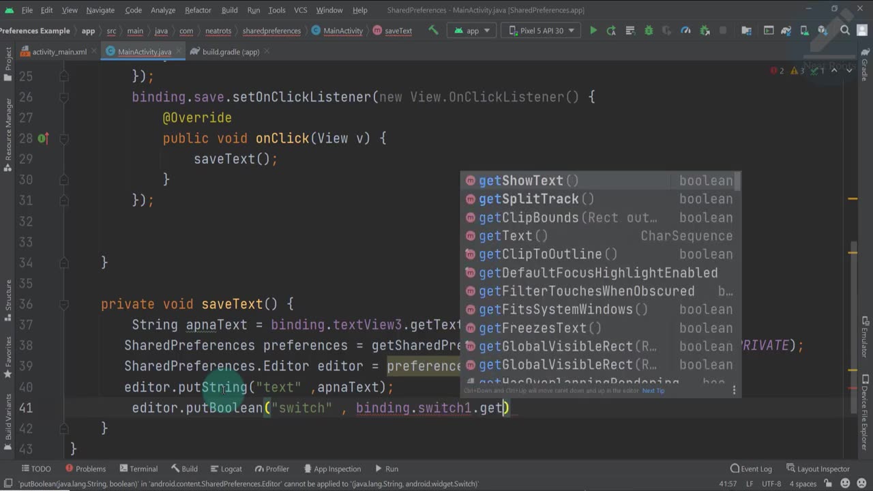Click the Run Anything terminal icon
The image size is (873, 491).
tap(769, 31)
